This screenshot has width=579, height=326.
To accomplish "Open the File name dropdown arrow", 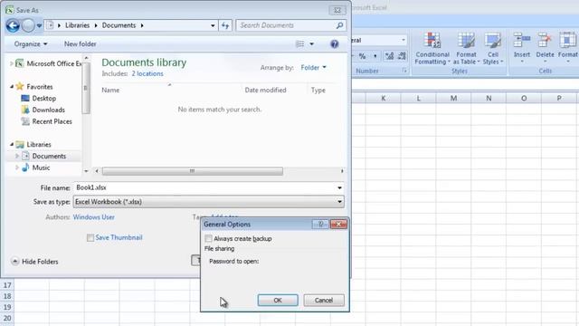I will click(x=339, y=187).
